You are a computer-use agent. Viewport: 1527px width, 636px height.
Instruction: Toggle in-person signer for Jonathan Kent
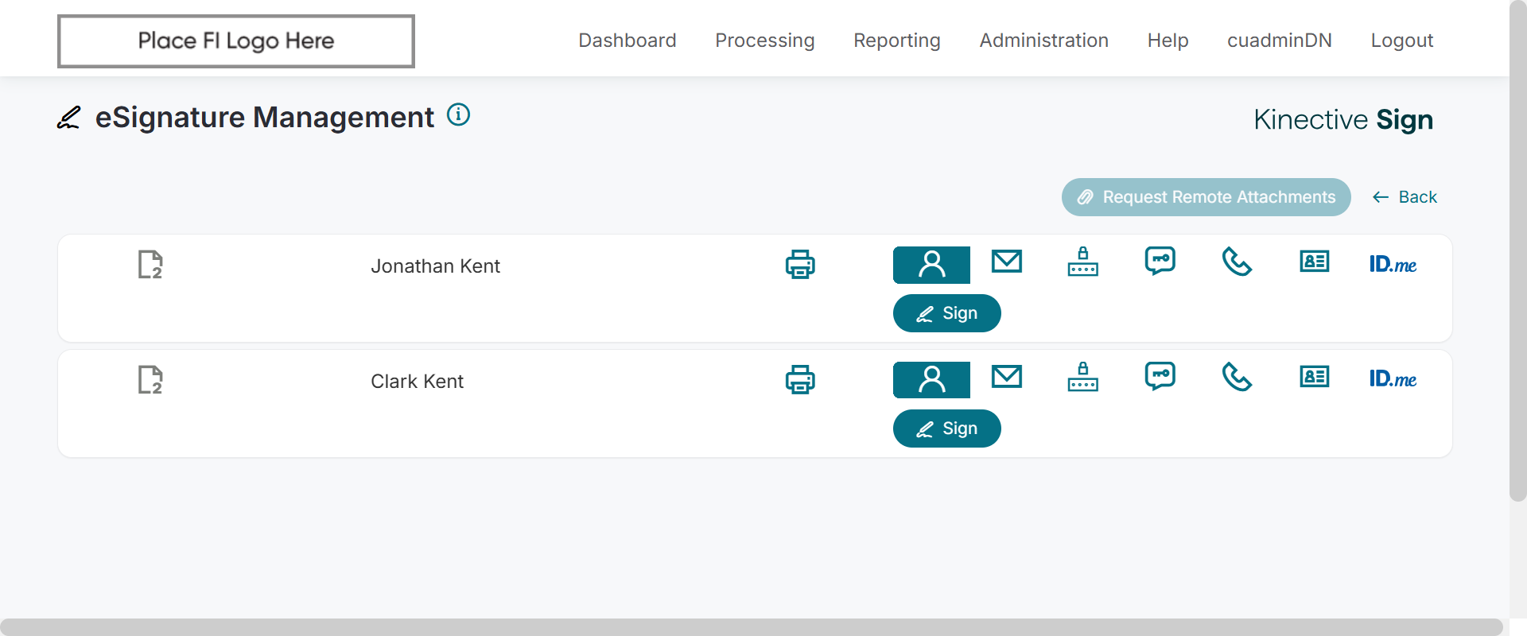point(931,265)
